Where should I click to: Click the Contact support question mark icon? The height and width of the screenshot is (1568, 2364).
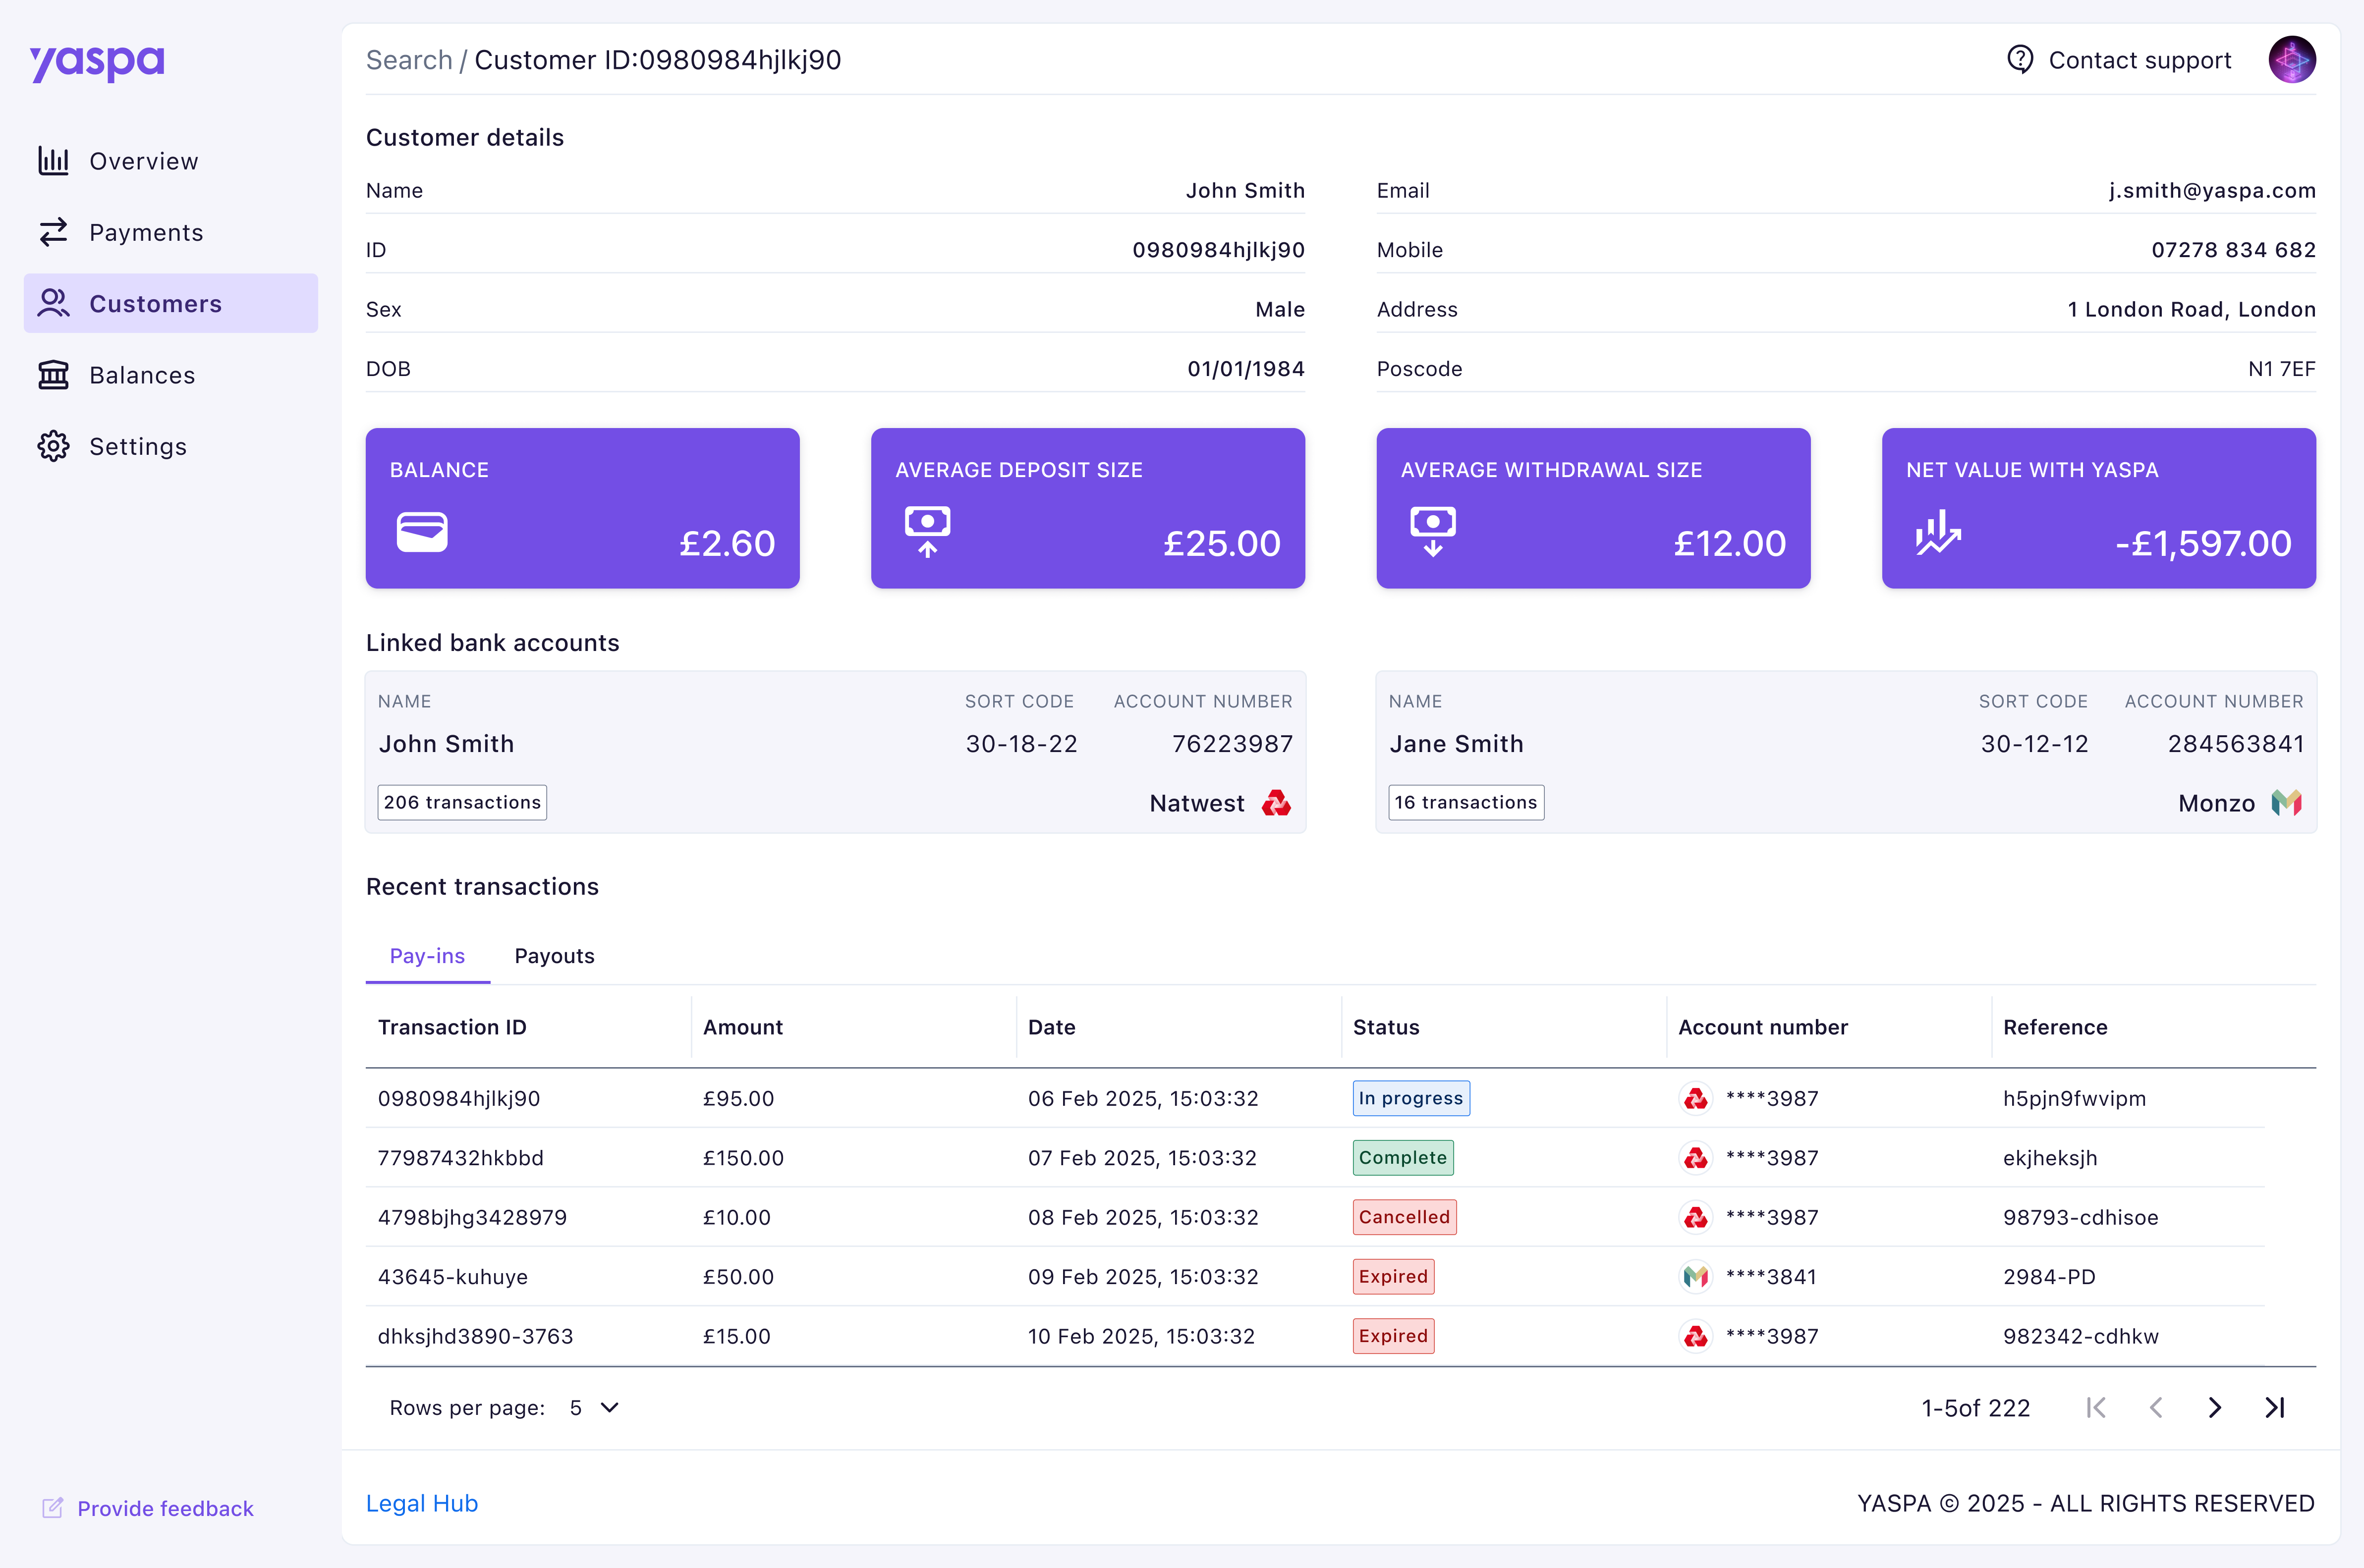[2020, 60]
